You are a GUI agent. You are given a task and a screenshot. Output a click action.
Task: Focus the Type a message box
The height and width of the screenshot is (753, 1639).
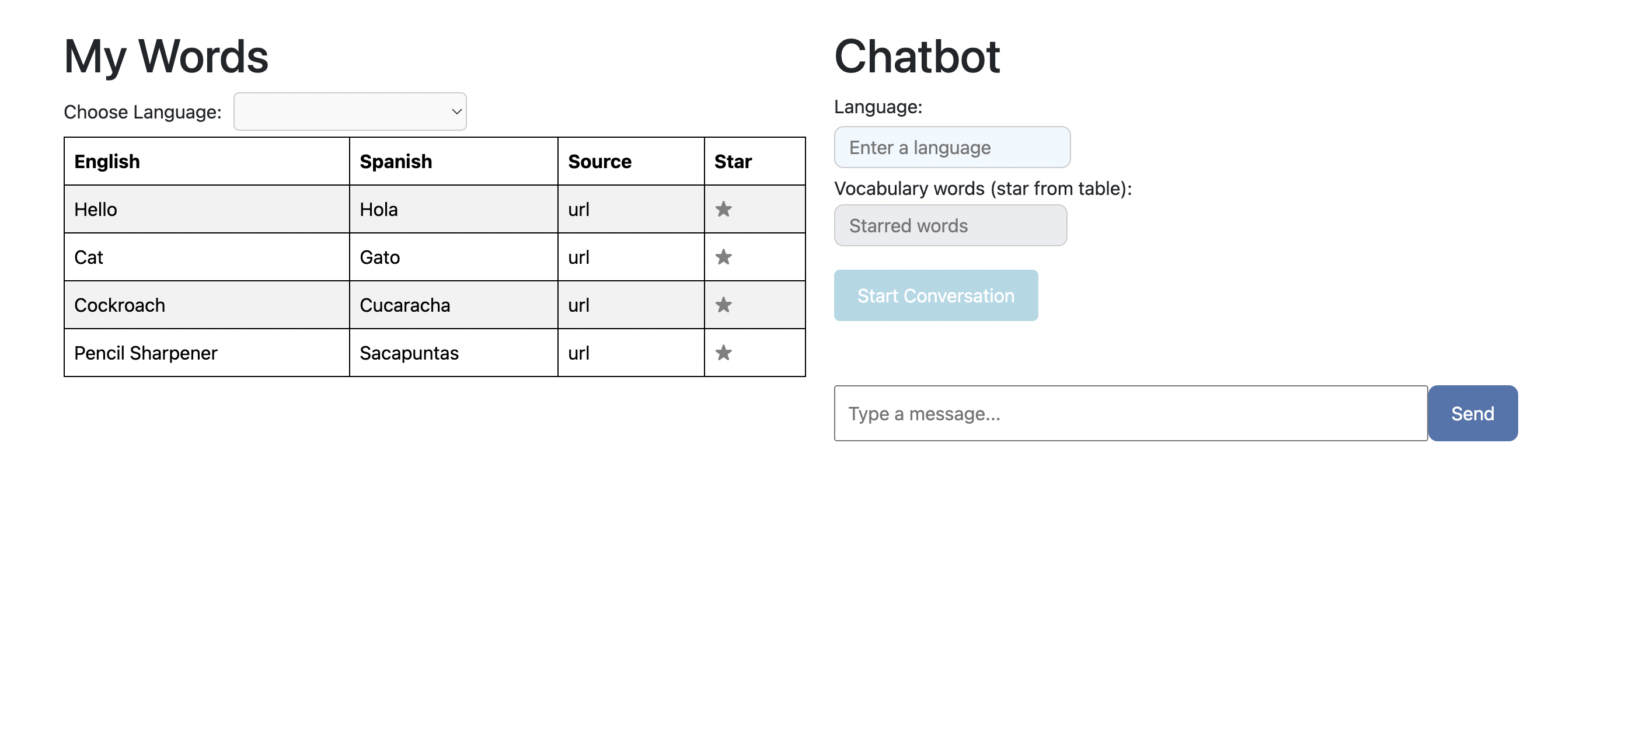point(1131,413)
